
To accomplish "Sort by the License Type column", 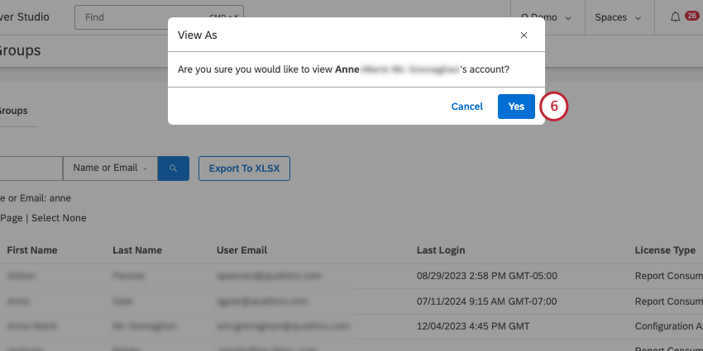I will [664, 250].
